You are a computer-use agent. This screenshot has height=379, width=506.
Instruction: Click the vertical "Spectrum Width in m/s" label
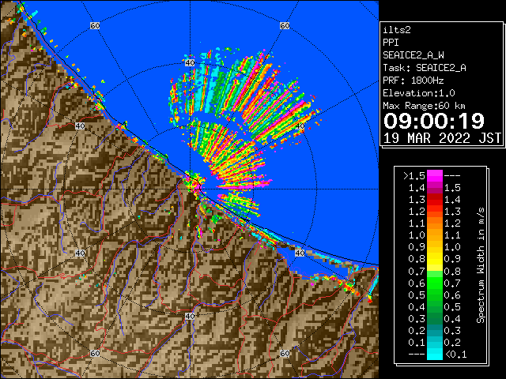point(480,265)
